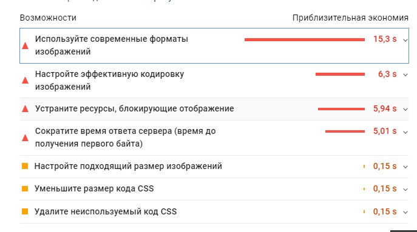Click orange square beside image sizing audit
Screen dimensions: 417x232
point(25,166)
